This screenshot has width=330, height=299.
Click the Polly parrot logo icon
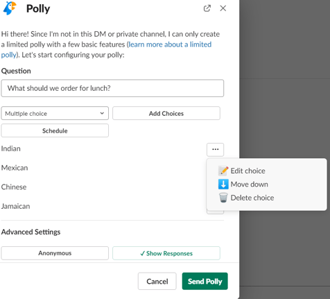pos(10,8)
